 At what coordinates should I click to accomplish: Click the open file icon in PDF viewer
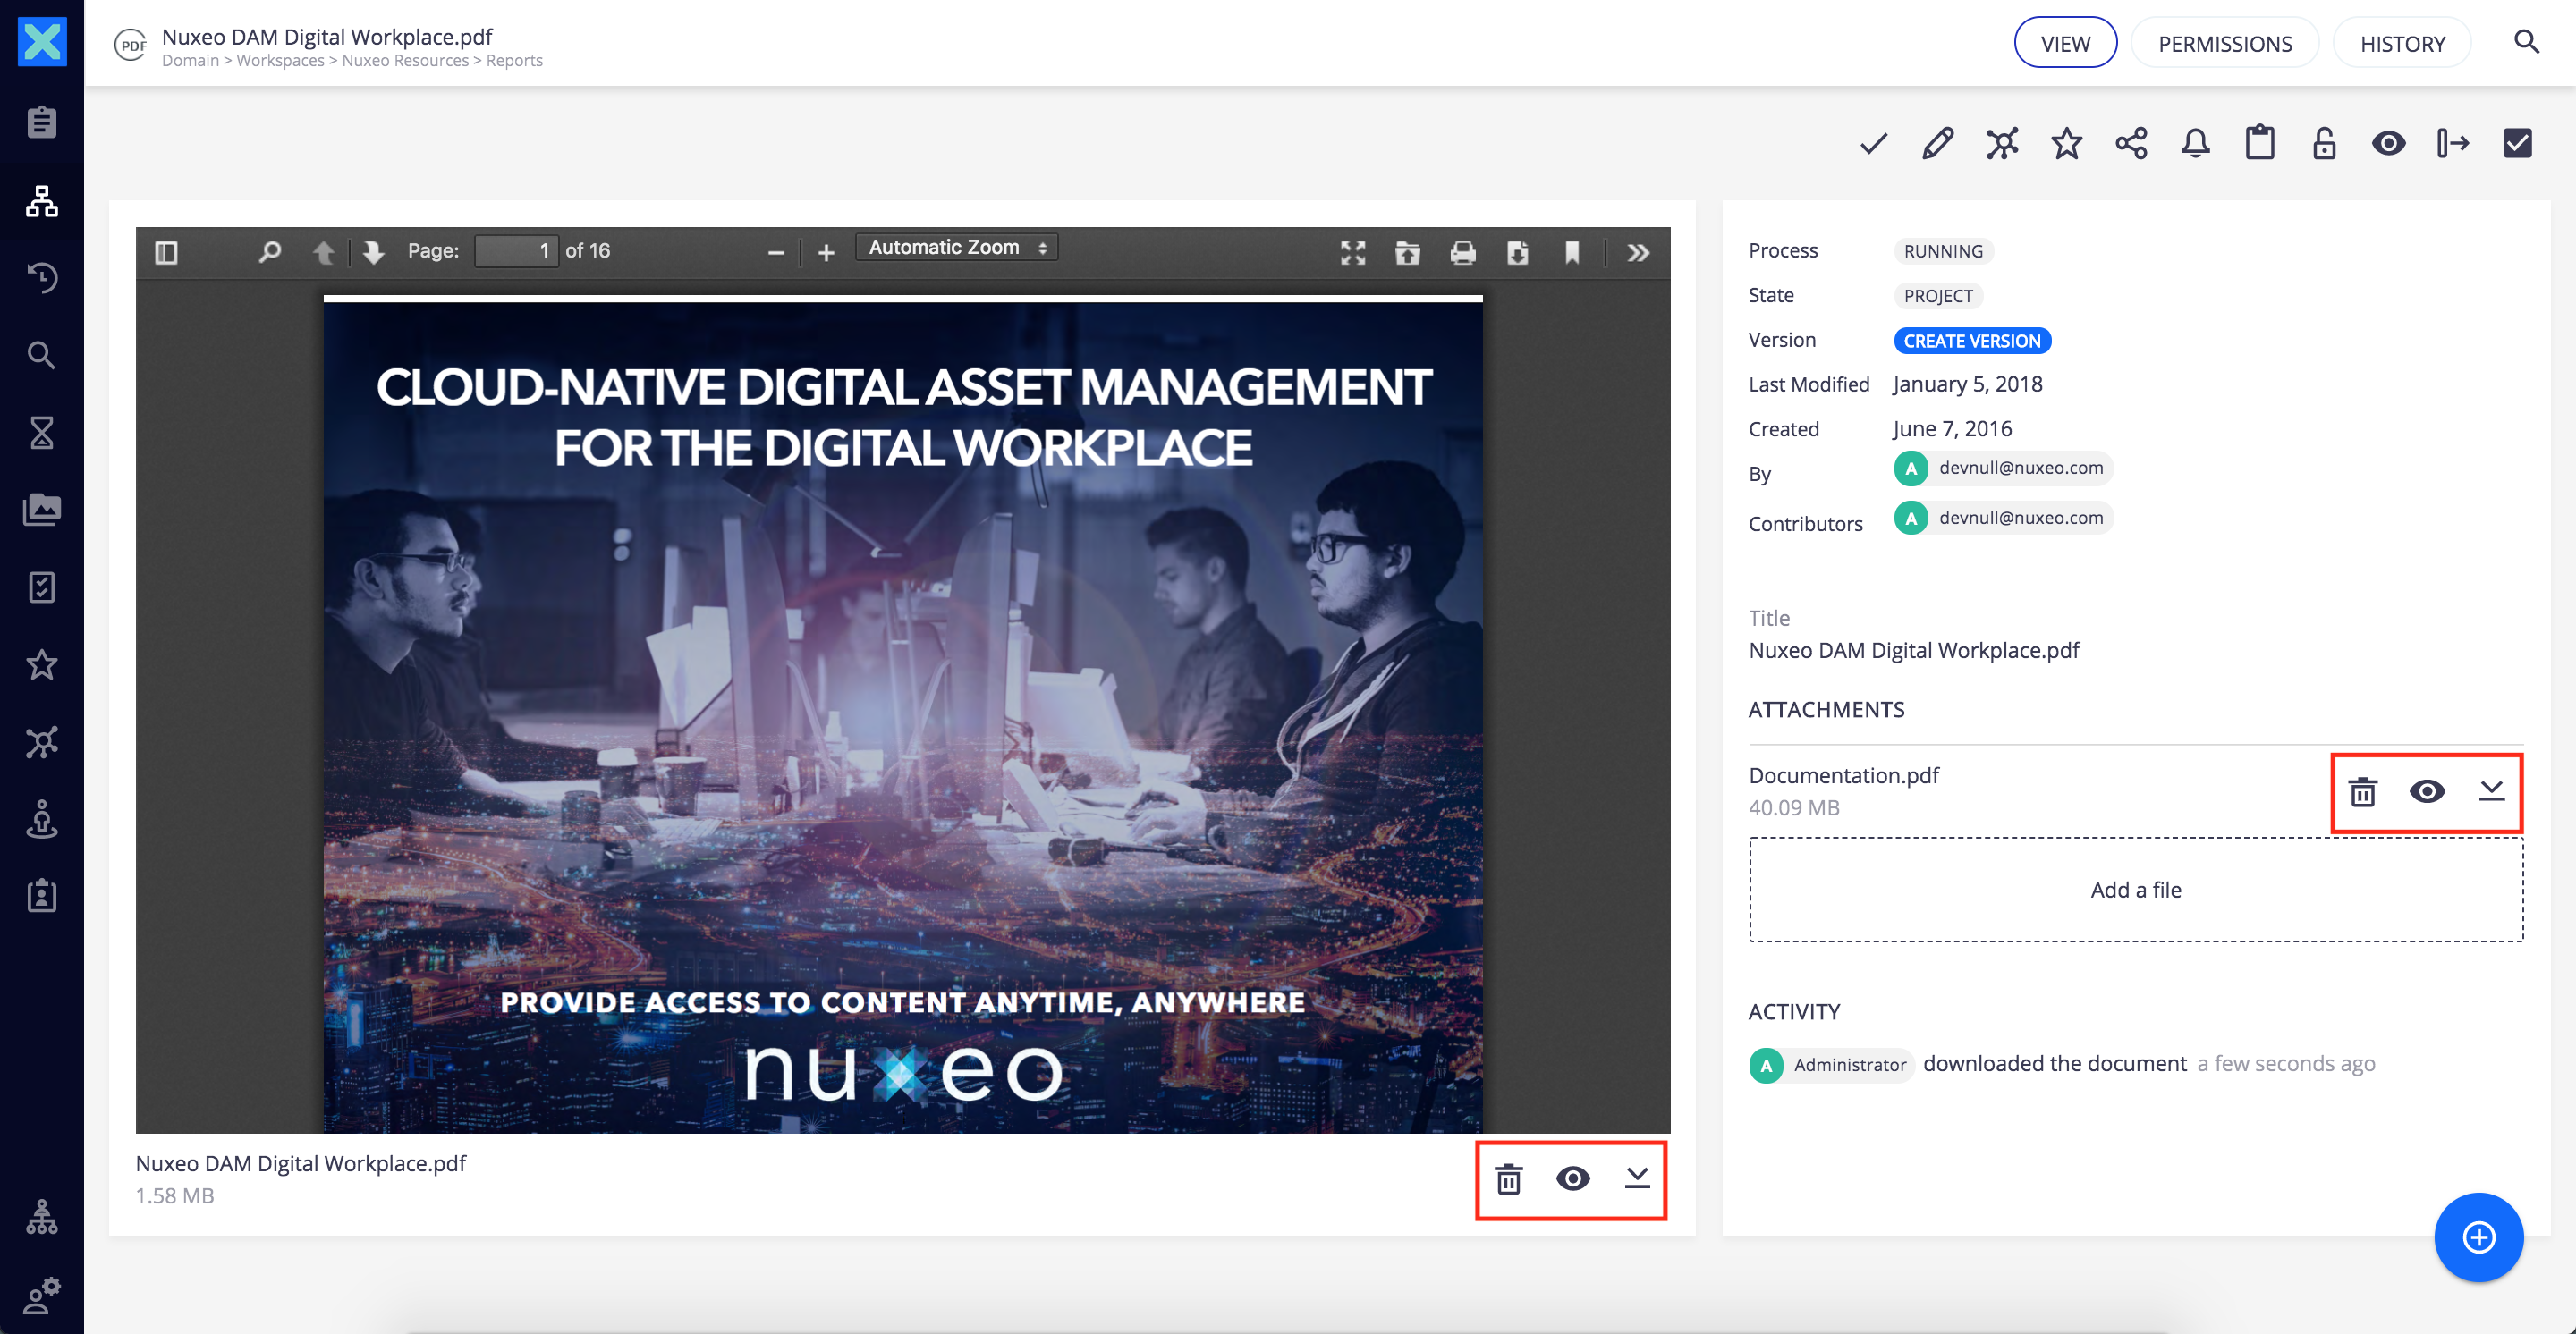tap(1408, 253)
